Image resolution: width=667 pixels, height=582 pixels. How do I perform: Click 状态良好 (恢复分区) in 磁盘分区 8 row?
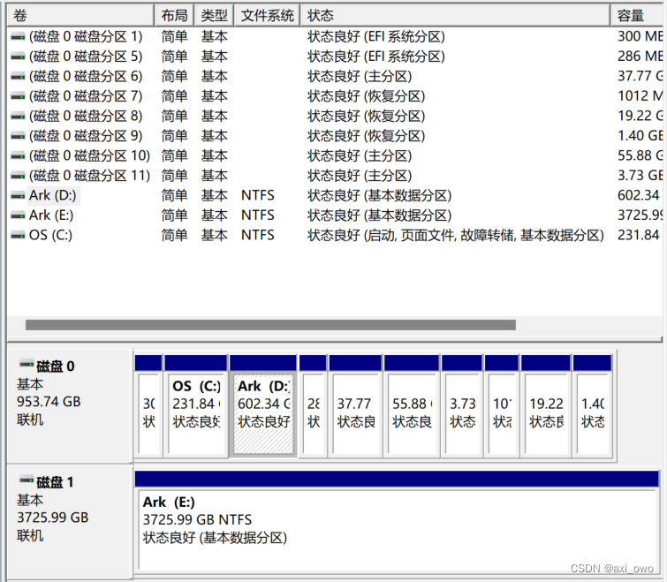[367, 116]
